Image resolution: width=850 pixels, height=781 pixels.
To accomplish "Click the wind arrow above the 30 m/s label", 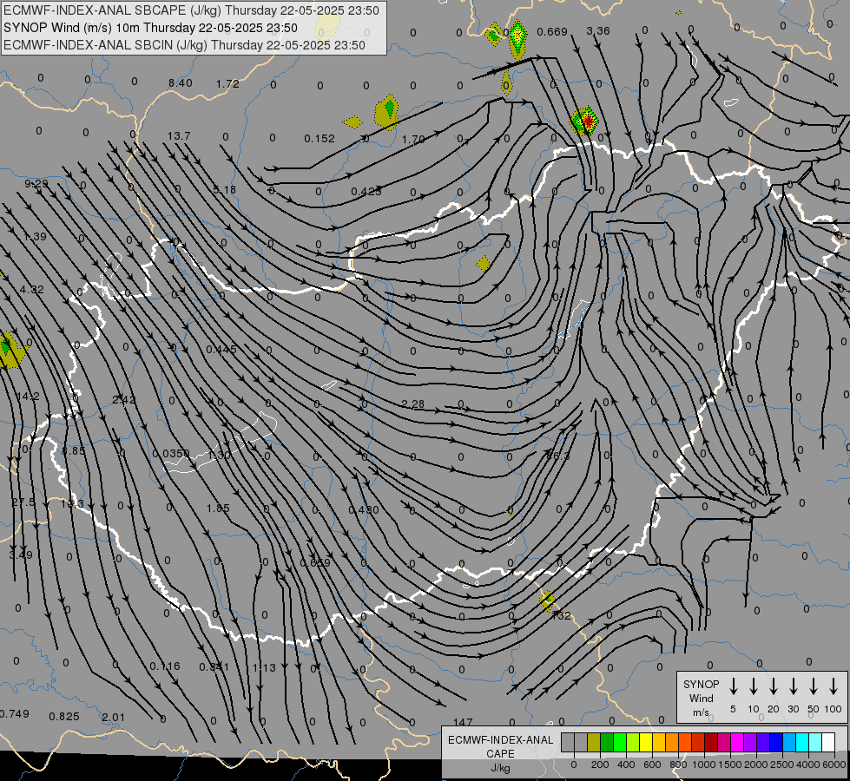I will (x=793, y=686).
